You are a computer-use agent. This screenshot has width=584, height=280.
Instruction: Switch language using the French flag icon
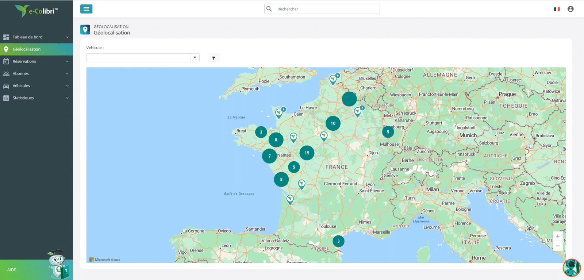(x=557, y=9)
